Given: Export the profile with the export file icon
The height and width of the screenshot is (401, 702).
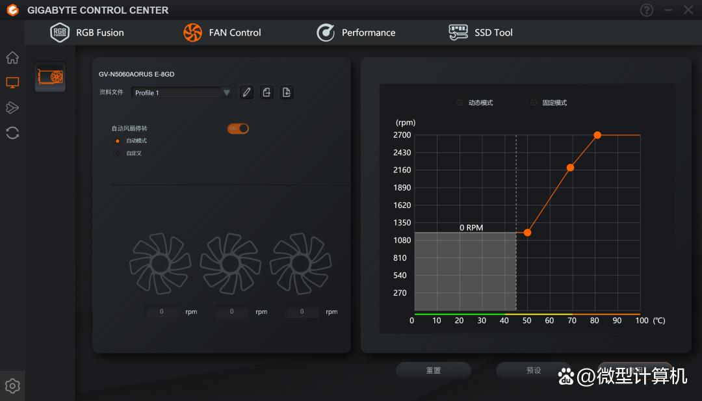Looking at the screenshot, I should (266, 93).
